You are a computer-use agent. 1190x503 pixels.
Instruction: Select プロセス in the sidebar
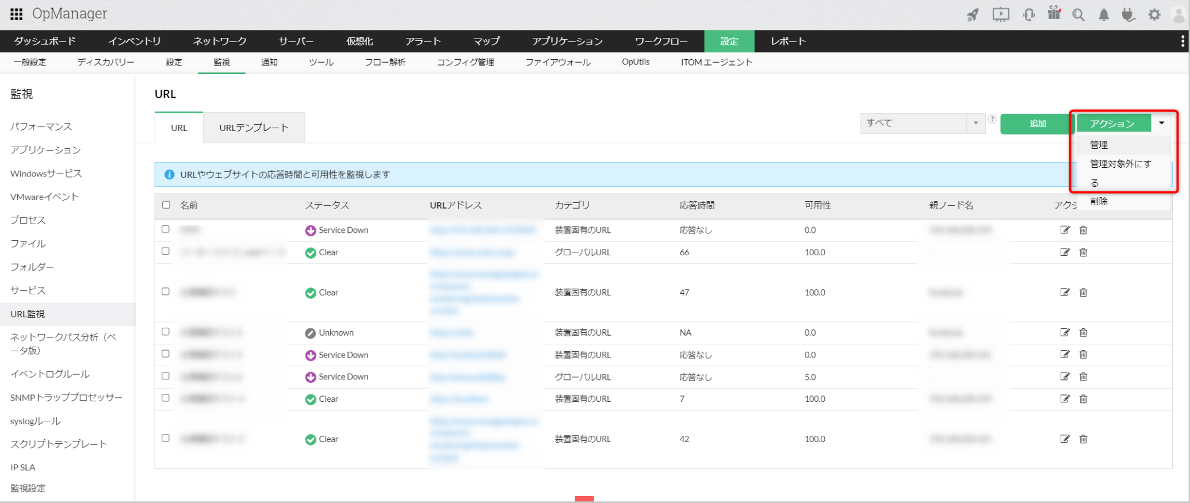click(x=28, y=220)
